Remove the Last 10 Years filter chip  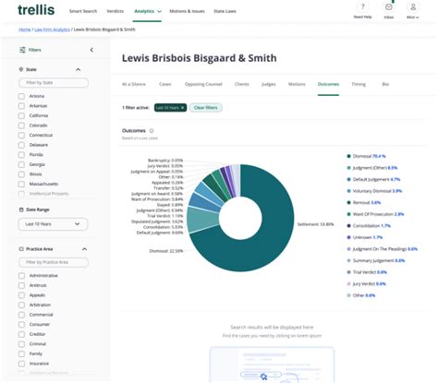click(x=182, y=108)
